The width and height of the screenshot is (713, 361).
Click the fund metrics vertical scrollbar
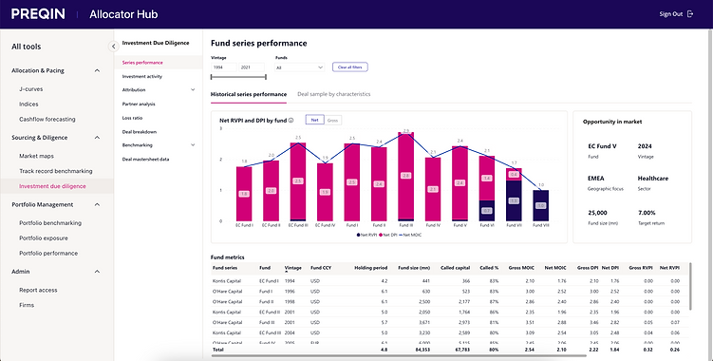690,287
